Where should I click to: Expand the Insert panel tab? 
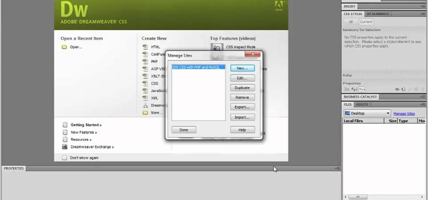coord(349,6)
